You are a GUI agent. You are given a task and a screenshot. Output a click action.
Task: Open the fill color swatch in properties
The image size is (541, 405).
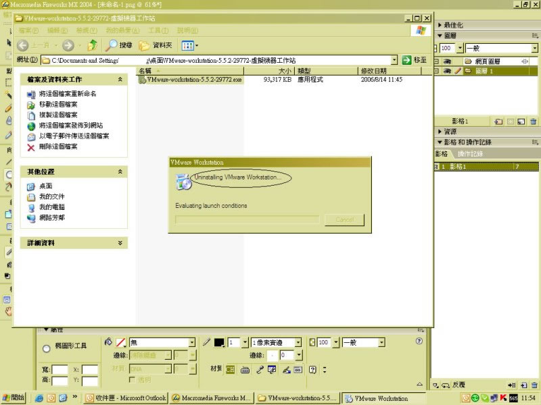tap(120, 342)
